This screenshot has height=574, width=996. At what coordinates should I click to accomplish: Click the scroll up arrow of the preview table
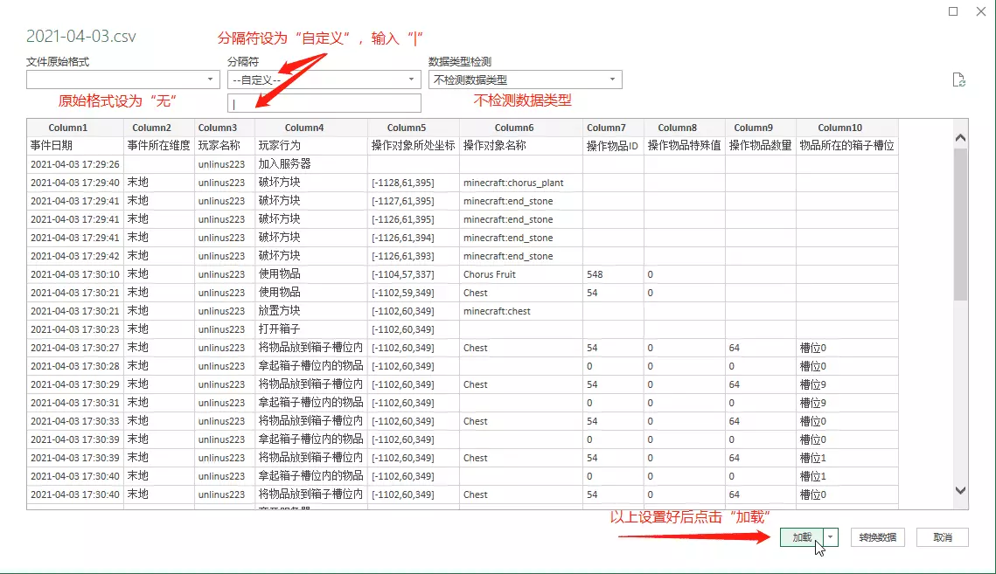pyautogui.click(x=960, y=138)
